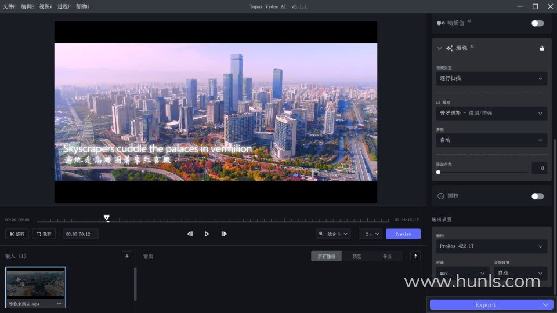
Task: Click the timeline ruler track
Action: (212, 220)
